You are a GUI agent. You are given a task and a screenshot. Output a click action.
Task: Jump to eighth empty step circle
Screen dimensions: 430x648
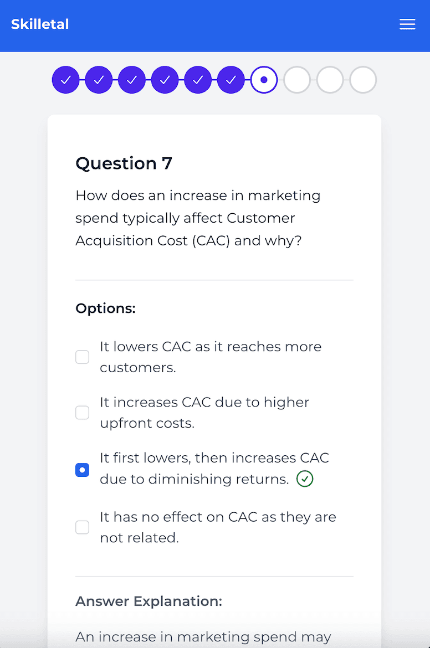click(297, 80)
